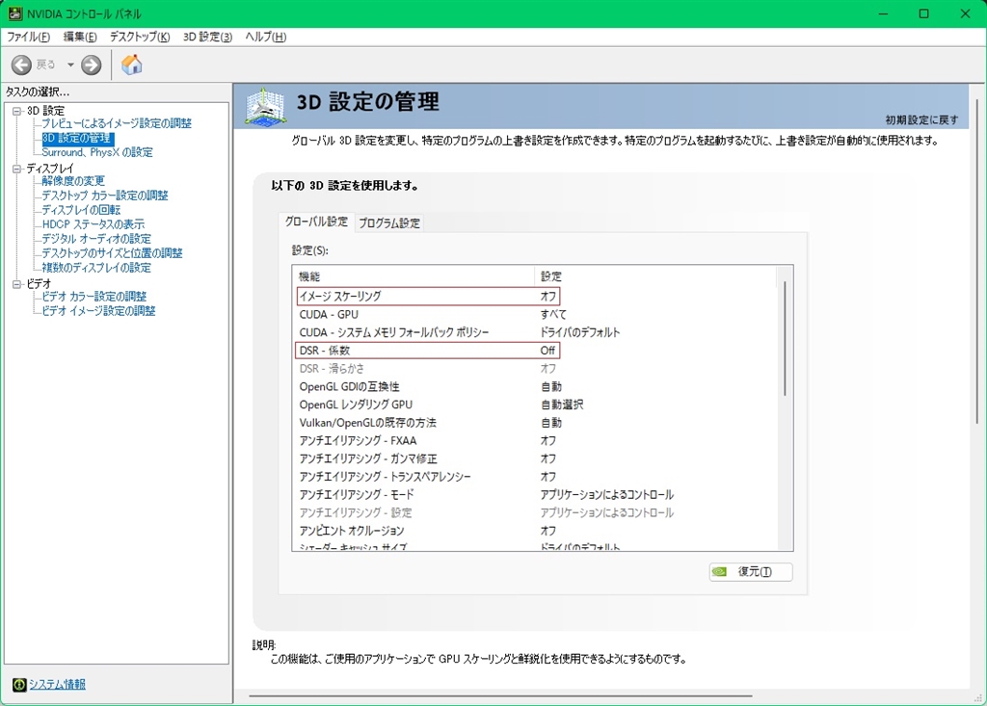Click the NVIDIA title bar icon
987x706 pixels.
(x=15, y=13)
